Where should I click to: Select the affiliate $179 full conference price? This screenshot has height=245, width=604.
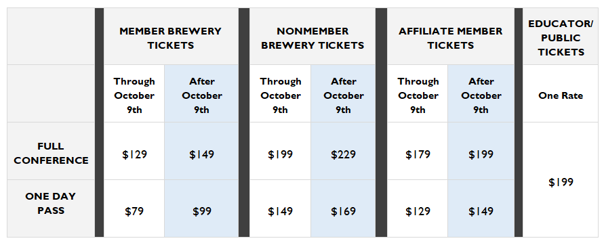click(418, 154)
